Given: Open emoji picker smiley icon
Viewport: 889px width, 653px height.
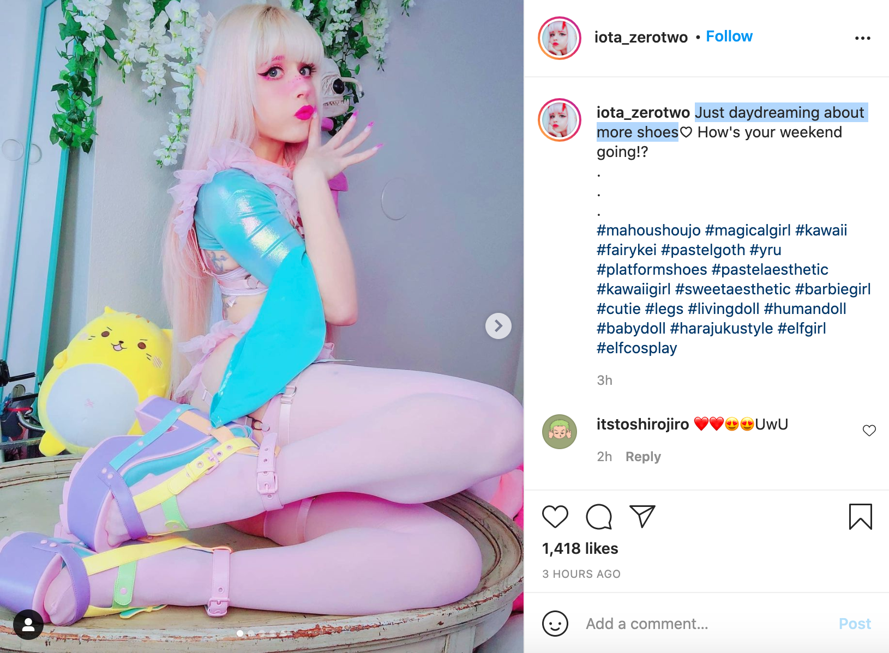Looking at the screenshot, I should (x=555, y=624).
